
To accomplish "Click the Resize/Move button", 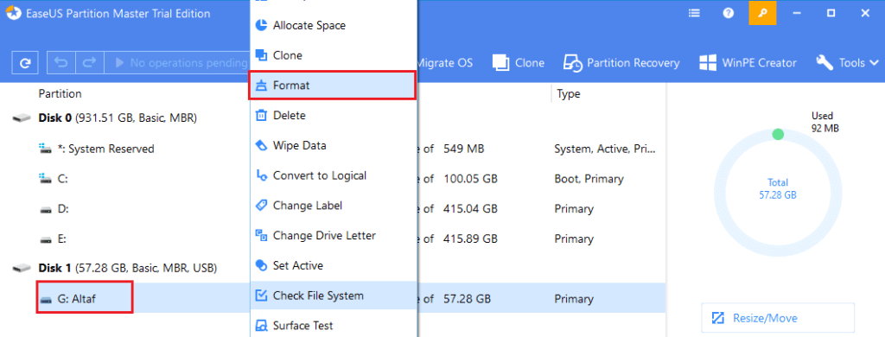I will [778, 318].
